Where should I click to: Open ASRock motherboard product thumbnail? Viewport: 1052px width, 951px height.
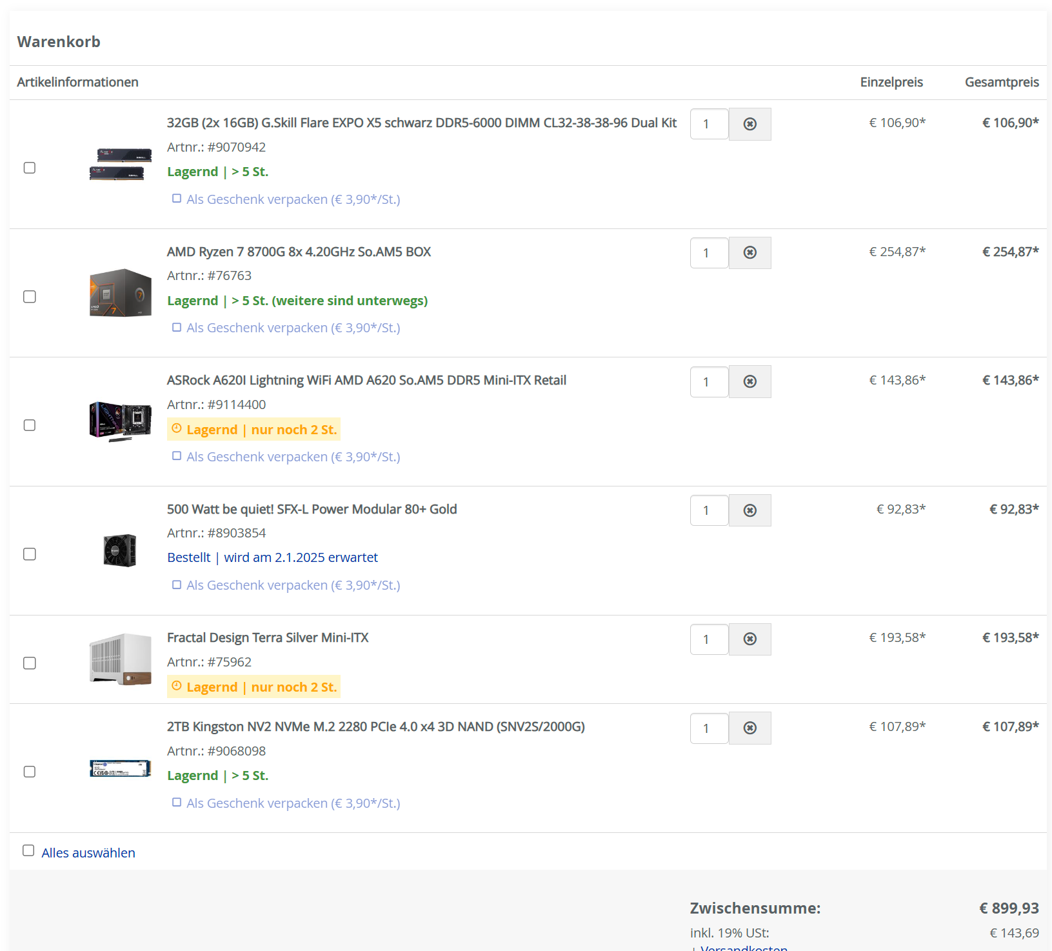[x=121, y=421]
